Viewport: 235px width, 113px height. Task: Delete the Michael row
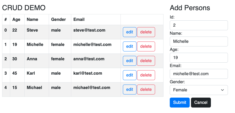[146, 90]
